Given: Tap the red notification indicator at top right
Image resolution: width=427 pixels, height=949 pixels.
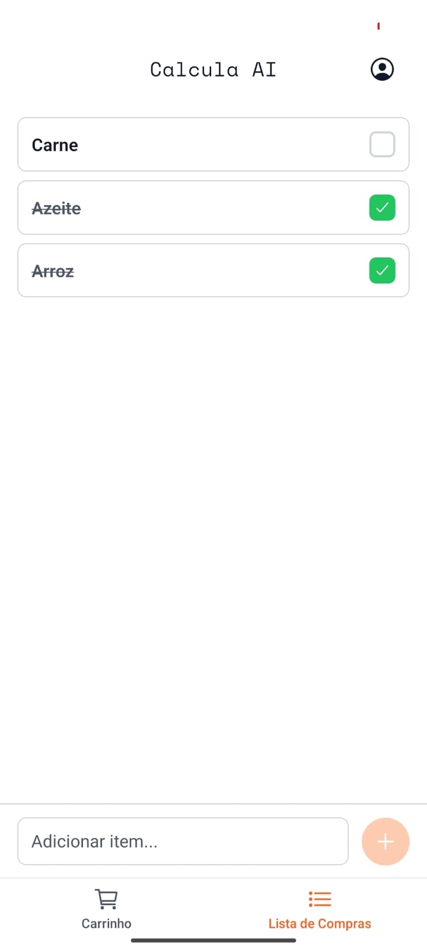Looking at the screenshot, I should [378, 26].
